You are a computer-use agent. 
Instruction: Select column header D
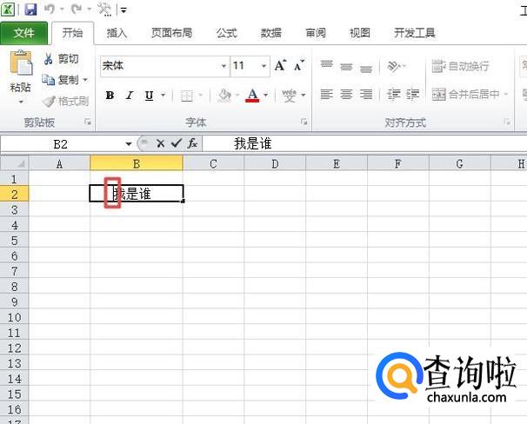[x=275, y=164]
